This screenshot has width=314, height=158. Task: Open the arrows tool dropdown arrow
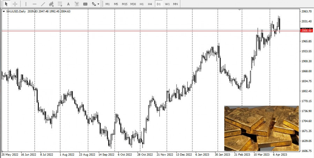(98, 4)
